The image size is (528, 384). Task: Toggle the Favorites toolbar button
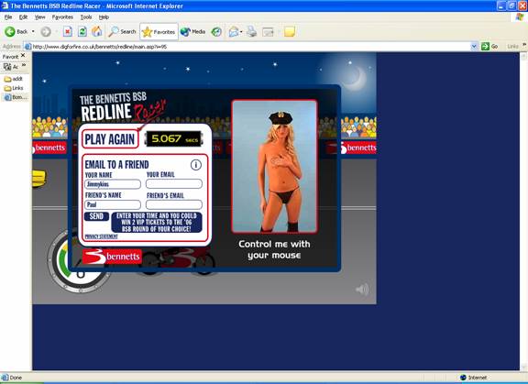coord(159,32)
